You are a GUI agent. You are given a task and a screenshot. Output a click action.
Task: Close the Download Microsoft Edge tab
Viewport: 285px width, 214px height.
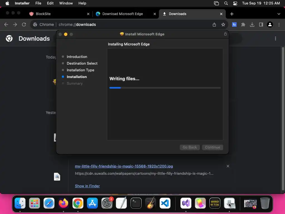pos(155,14)
